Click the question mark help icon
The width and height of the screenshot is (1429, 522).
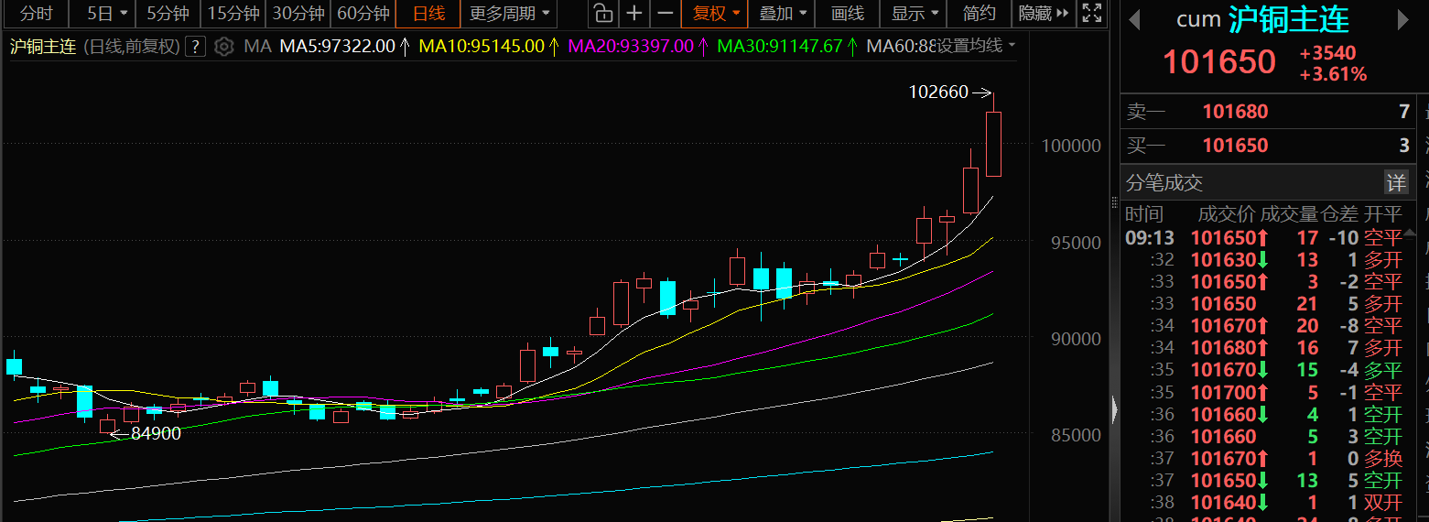(x=195, y=47)
